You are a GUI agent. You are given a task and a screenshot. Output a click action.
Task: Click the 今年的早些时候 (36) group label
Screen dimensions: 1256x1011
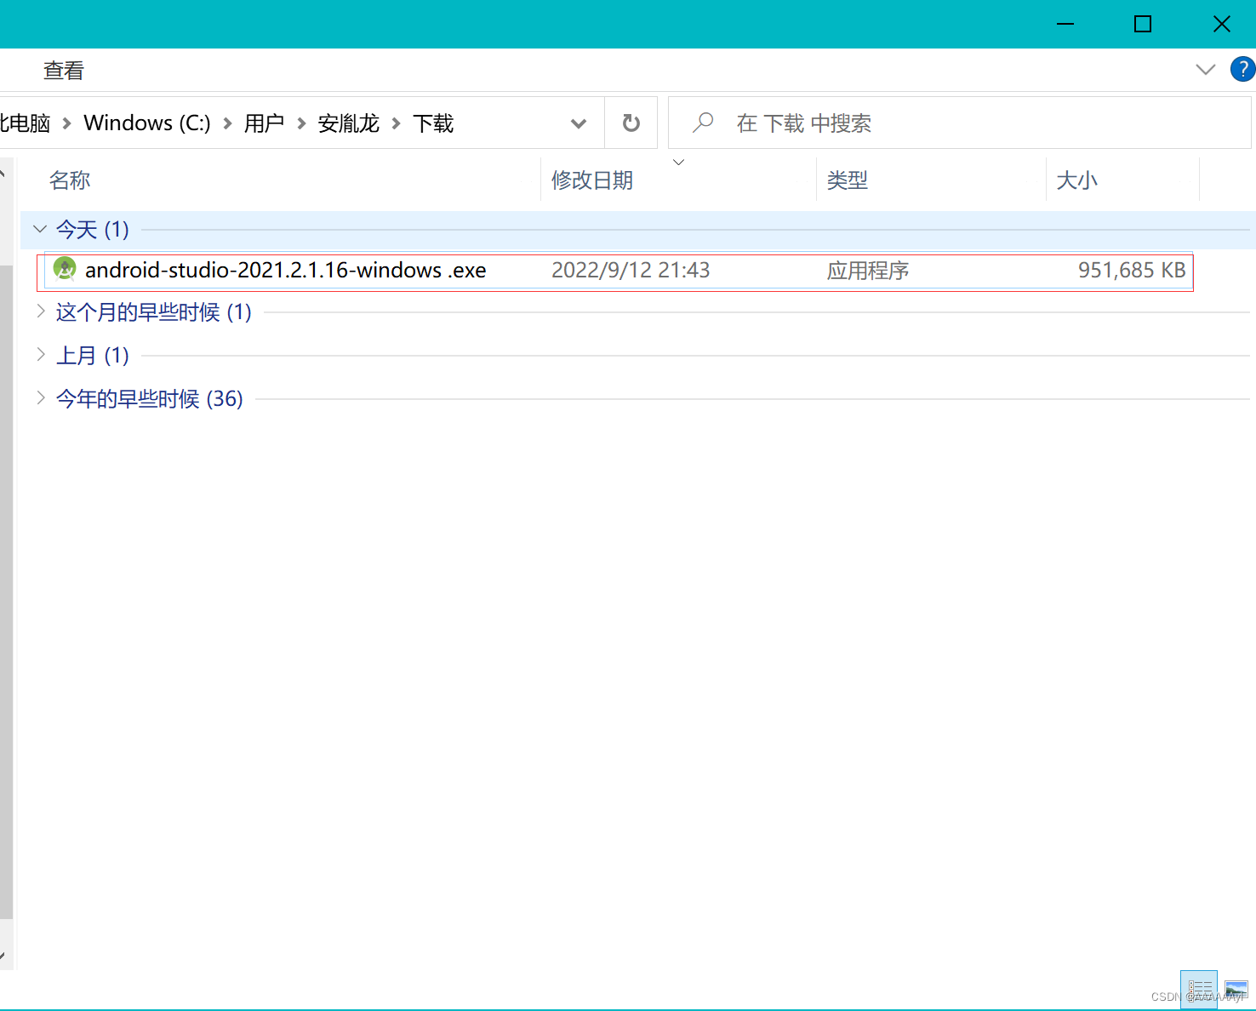point(149,398)
